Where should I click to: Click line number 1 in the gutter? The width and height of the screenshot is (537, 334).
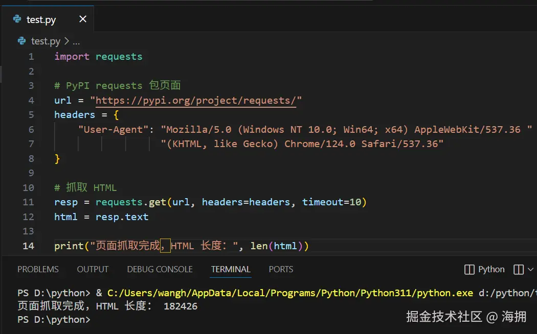pyautogui.click(x=31, y=56)
